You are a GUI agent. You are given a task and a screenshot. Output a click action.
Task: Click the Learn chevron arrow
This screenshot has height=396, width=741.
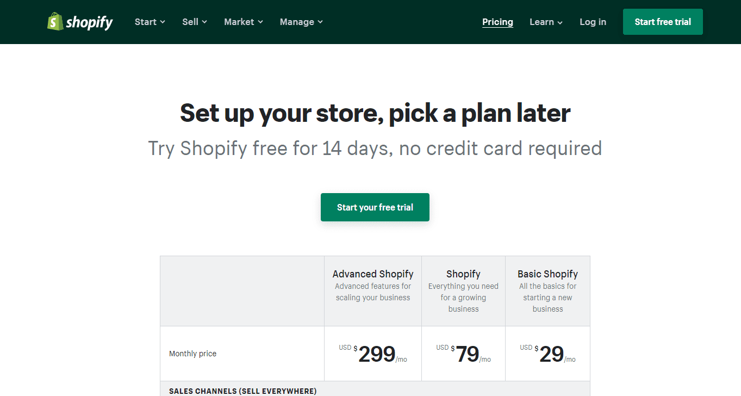(561, 22)
